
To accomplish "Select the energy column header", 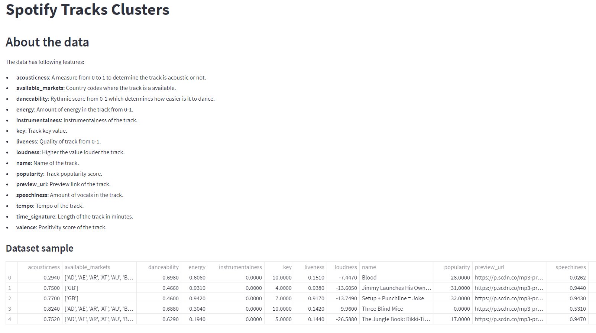I will 197,267.
